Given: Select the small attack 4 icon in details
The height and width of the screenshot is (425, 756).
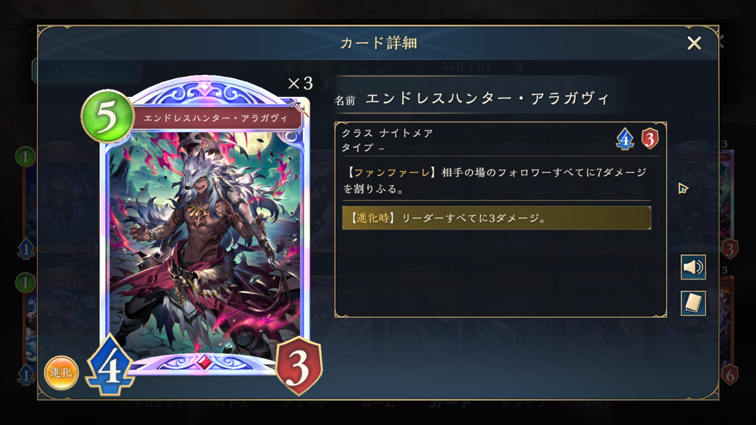Looking at the screenshot, I should pos(624,139).
